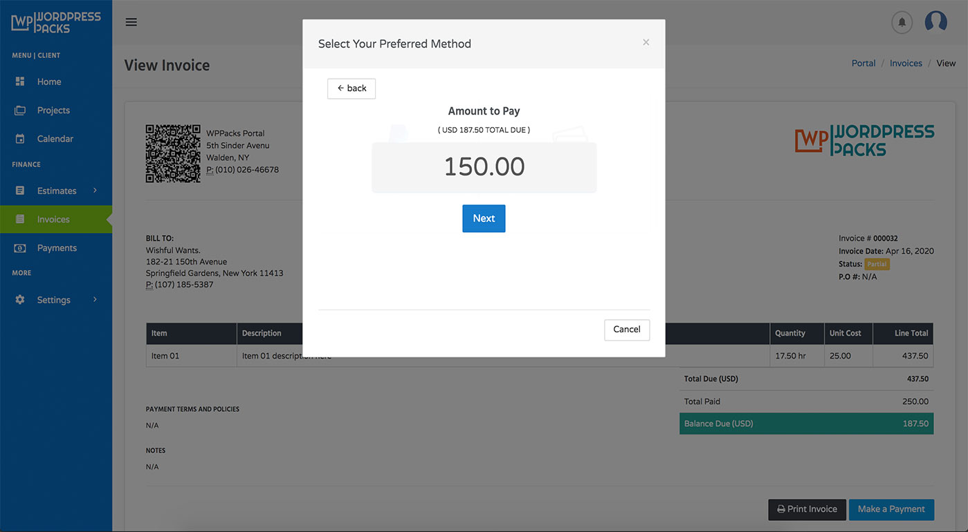Click the Next button in payment dialog
Viewport: 968px width, 532px height.
(x=484, y=218)
